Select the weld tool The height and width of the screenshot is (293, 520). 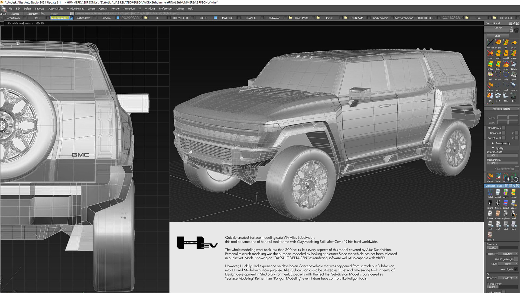pos(498,53)
